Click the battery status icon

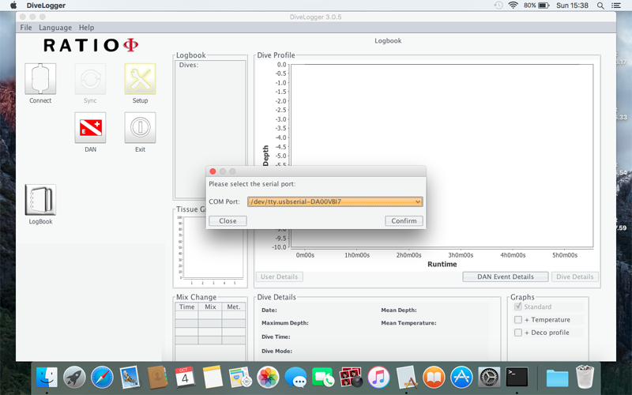coord(544,6)
